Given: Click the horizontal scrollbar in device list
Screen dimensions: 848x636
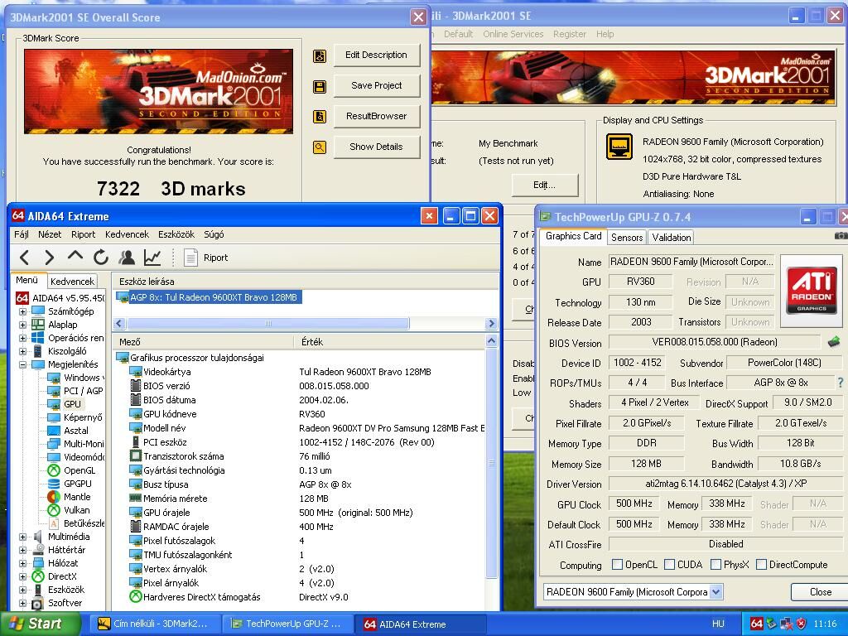Looking at the screenshot, I should coord(267,324).
